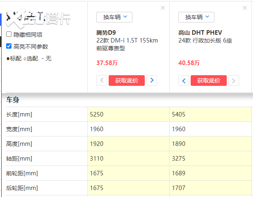
Task: Go to previous trim of 腾势D9
Action: point(102,81)
